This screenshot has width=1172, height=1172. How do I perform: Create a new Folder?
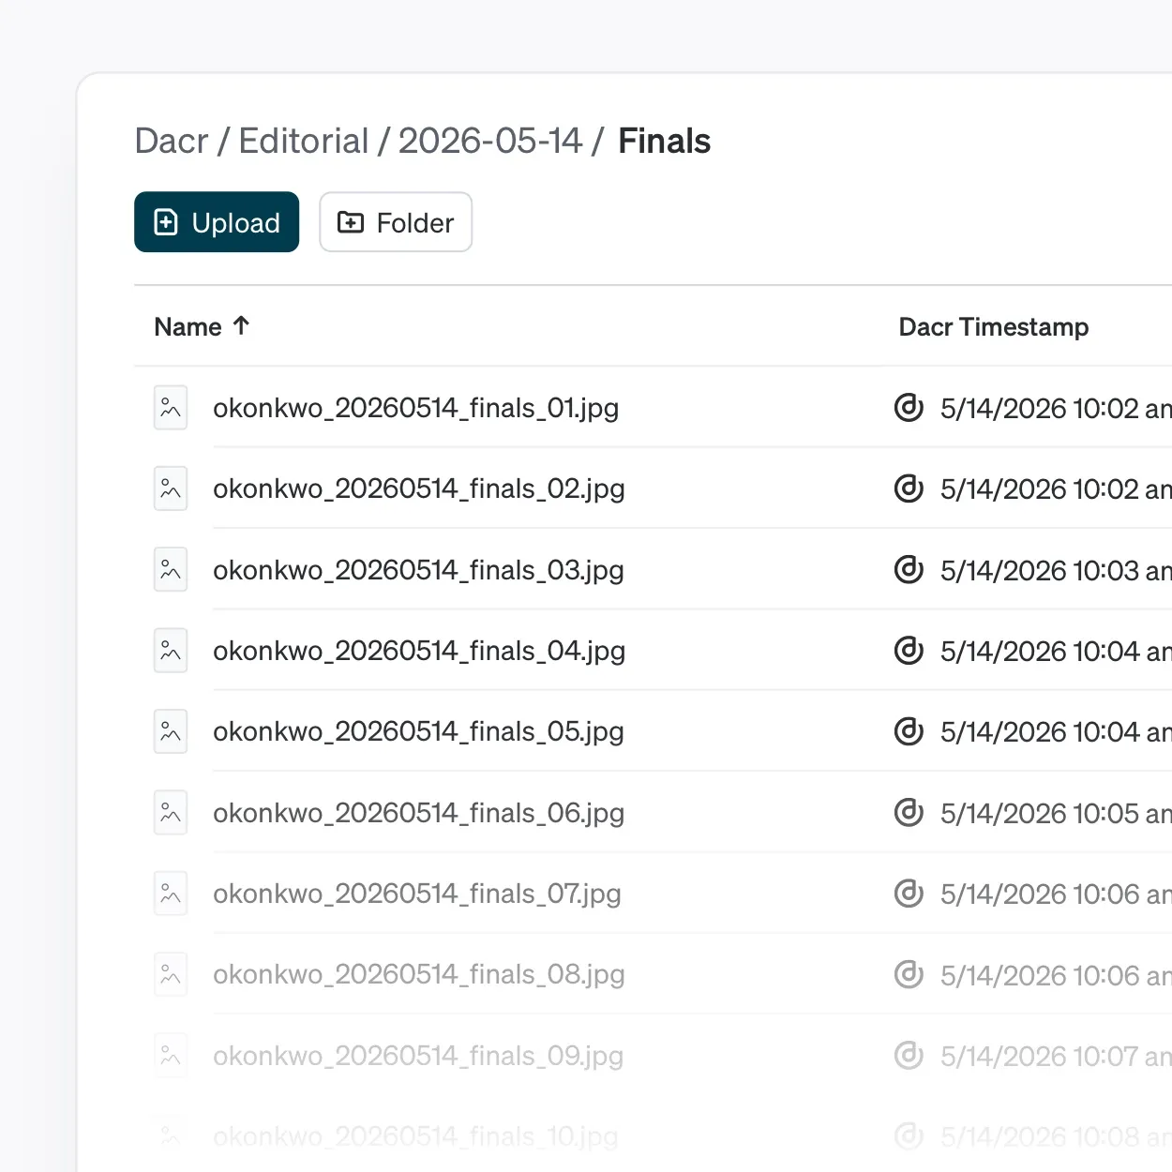[x=396, y=222]
